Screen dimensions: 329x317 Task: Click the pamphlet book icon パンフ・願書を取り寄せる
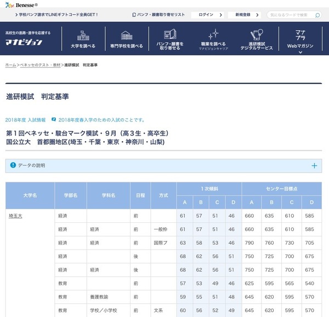tap(170, 34)
